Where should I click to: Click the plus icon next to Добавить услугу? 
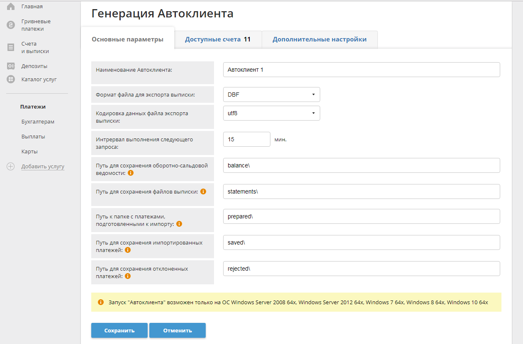click(x=11, y=167)
